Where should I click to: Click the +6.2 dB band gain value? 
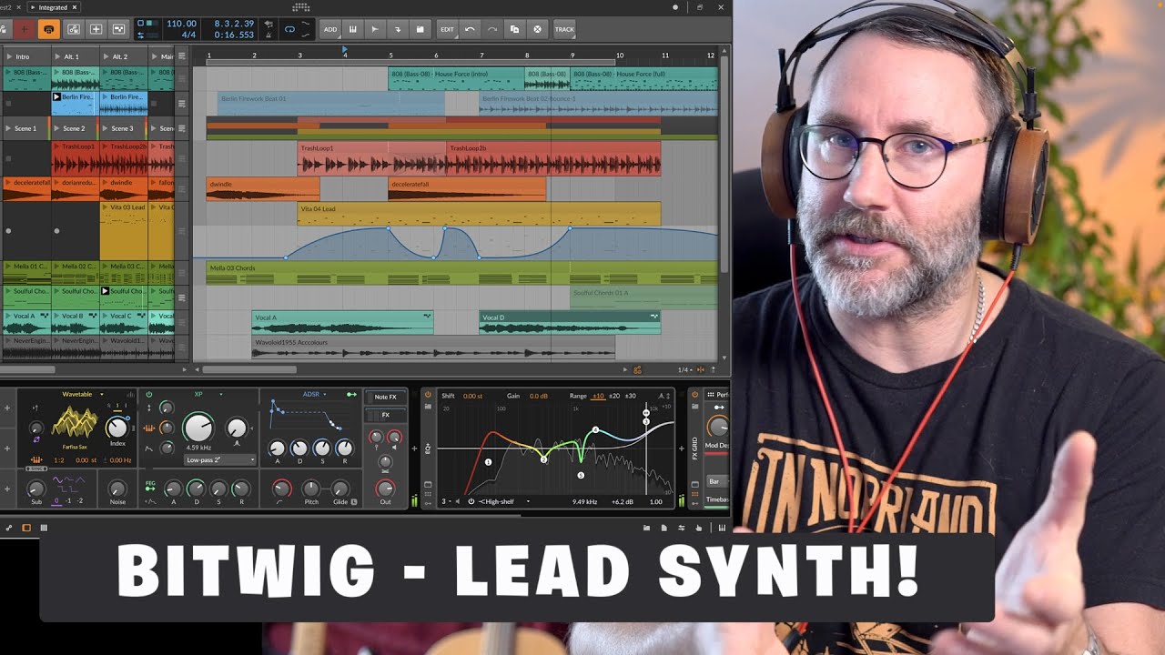click(622, 501)
